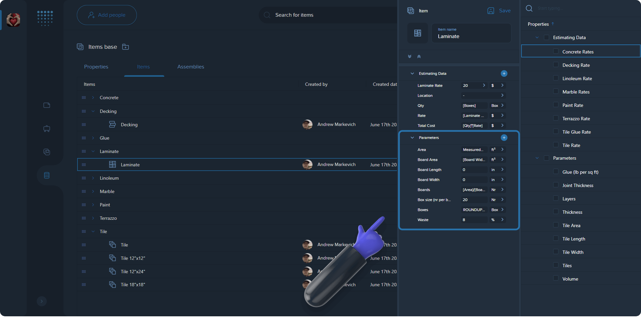
Task: Collapse Estimating Data group in Properties list
Action: (x=537, y=37)
